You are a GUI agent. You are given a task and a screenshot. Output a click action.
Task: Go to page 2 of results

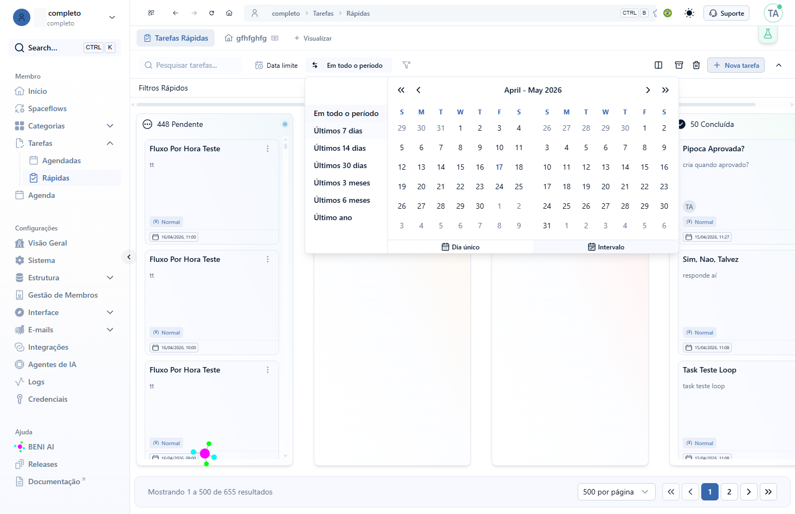coord(729,492)
